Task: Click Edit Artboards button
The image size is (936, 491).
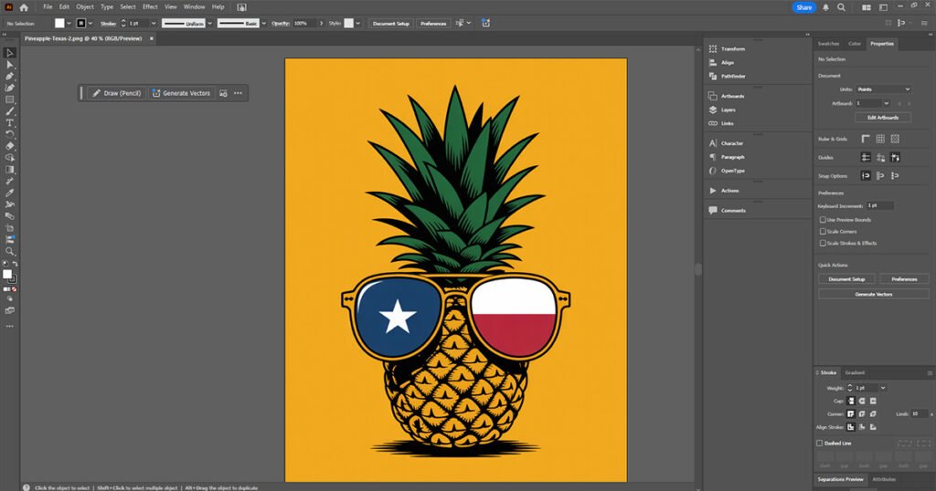Action: (x=883, y=118)
